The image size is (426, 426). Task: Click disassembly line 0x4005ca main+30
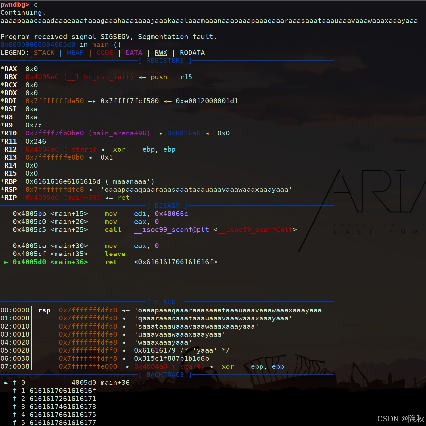coord(86,246)
